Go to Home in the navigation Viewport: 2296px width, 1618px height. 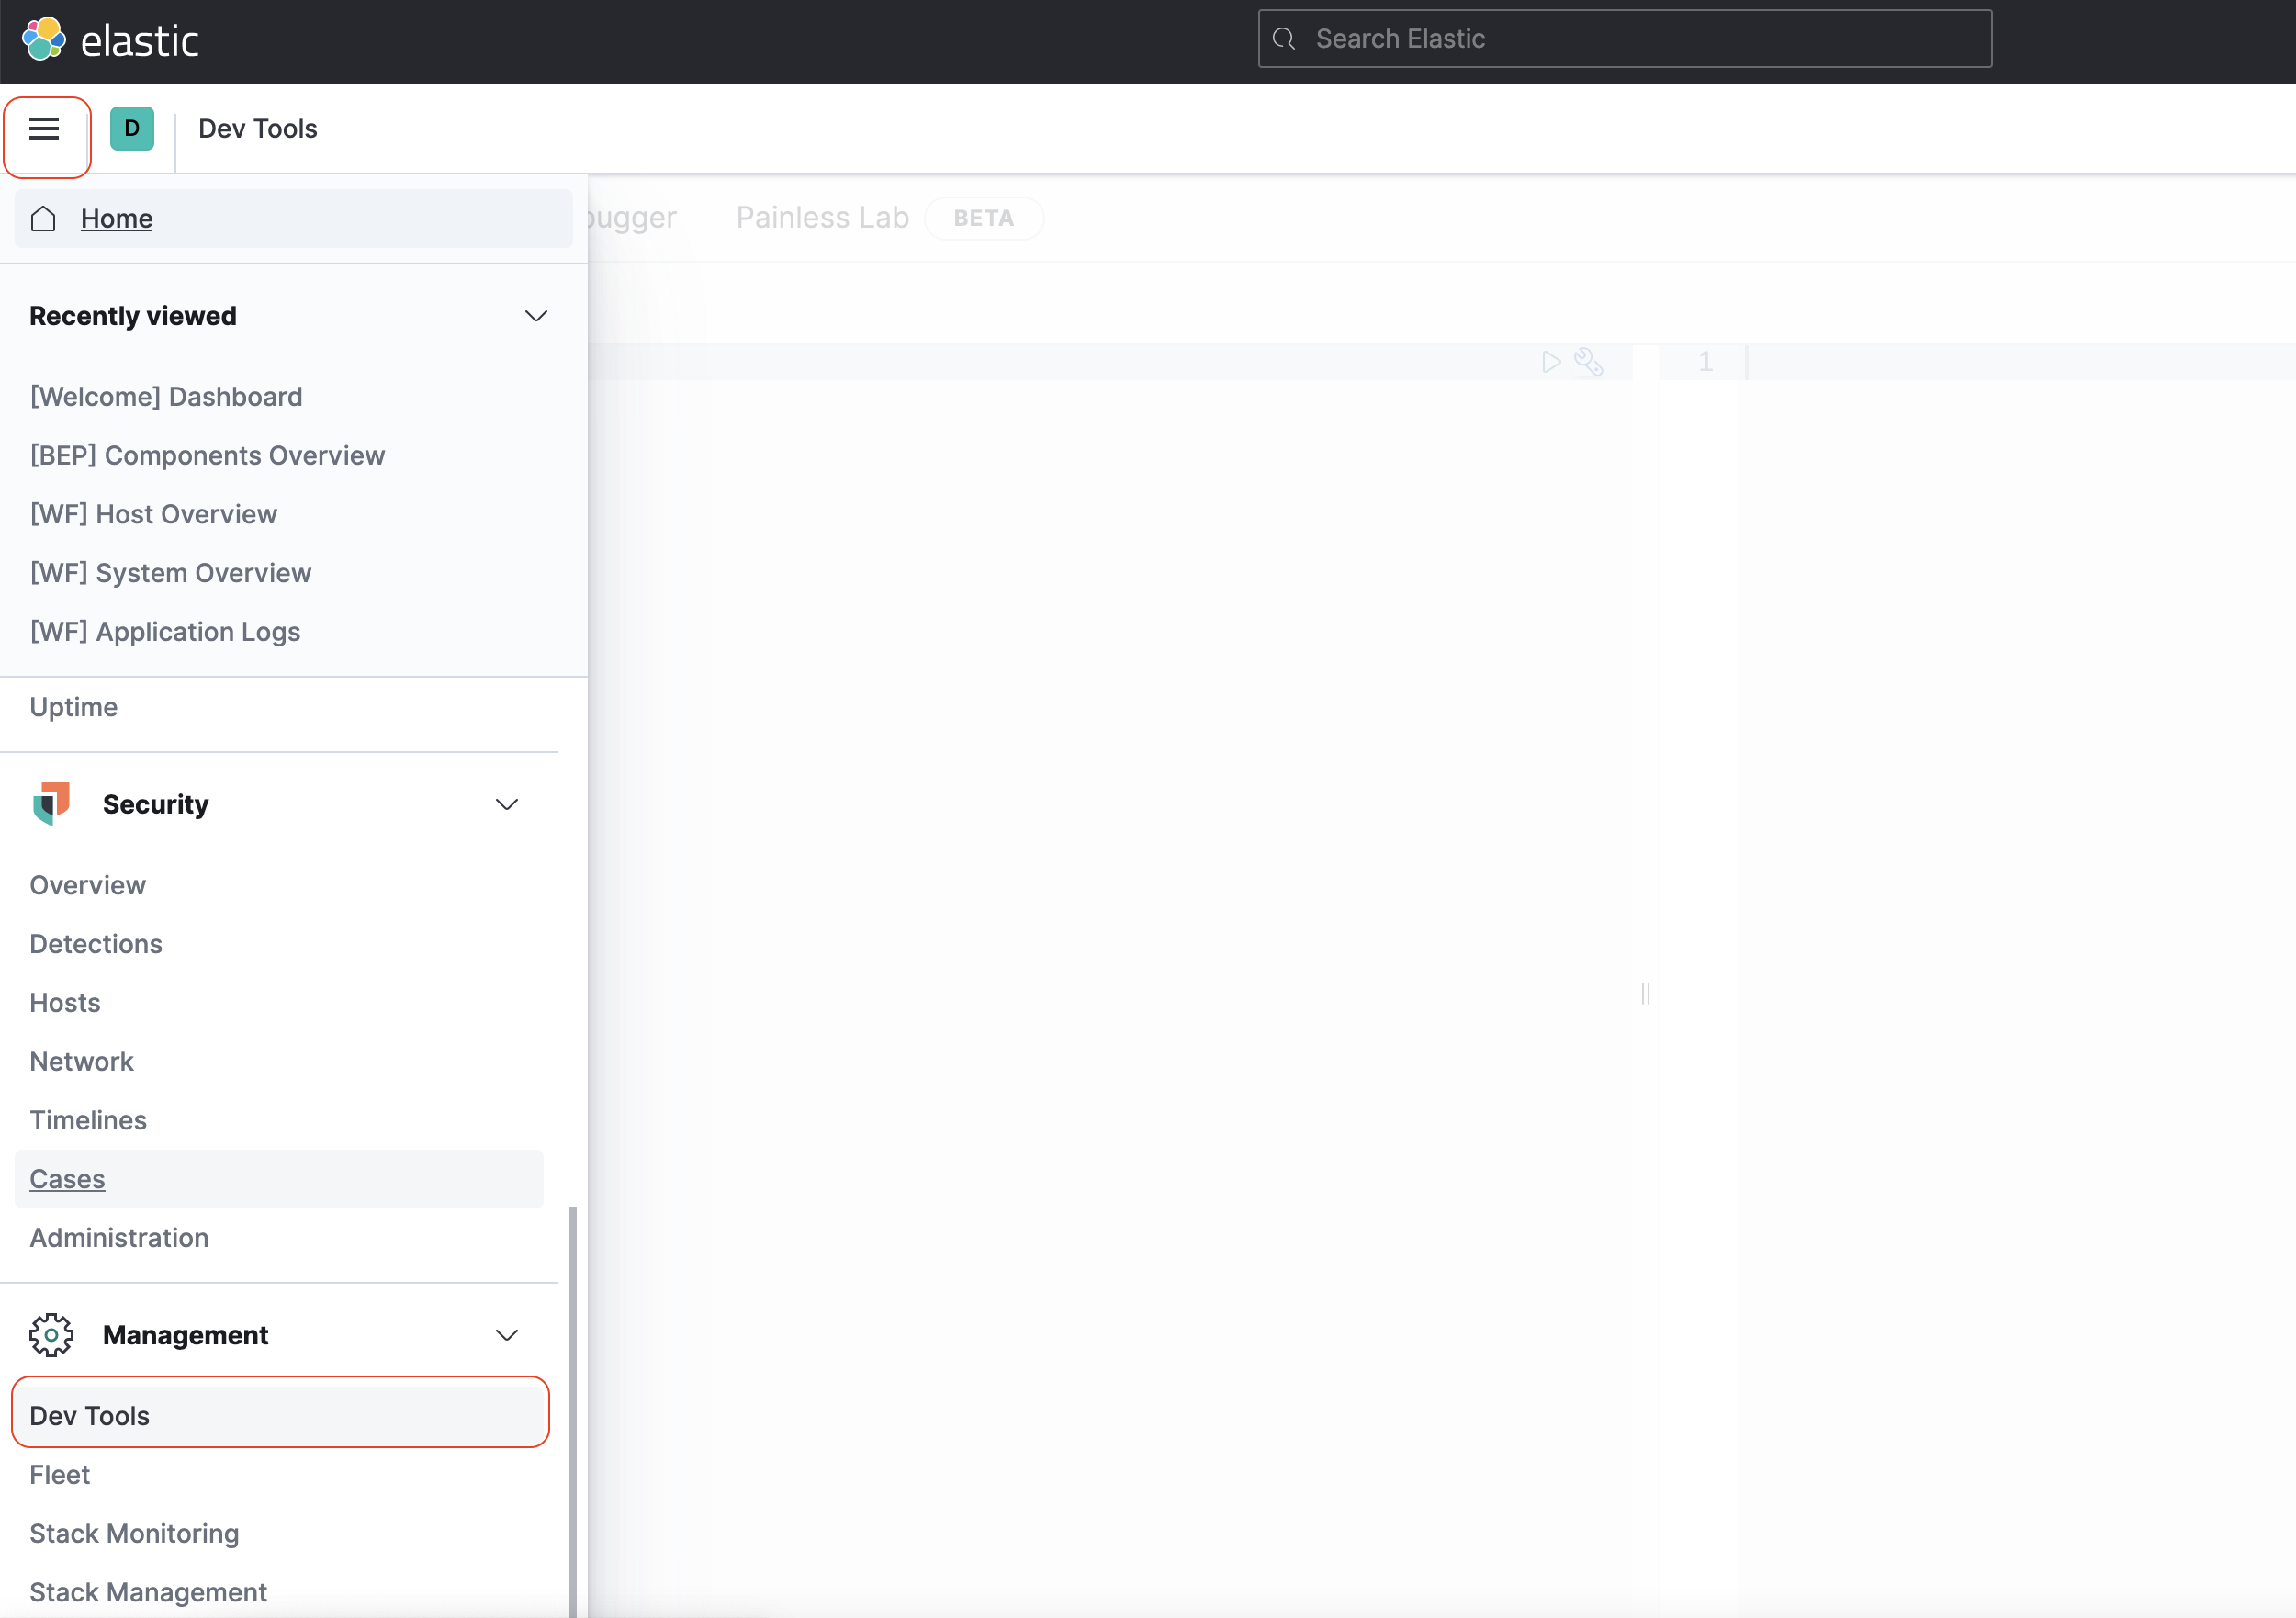(294, 218)
